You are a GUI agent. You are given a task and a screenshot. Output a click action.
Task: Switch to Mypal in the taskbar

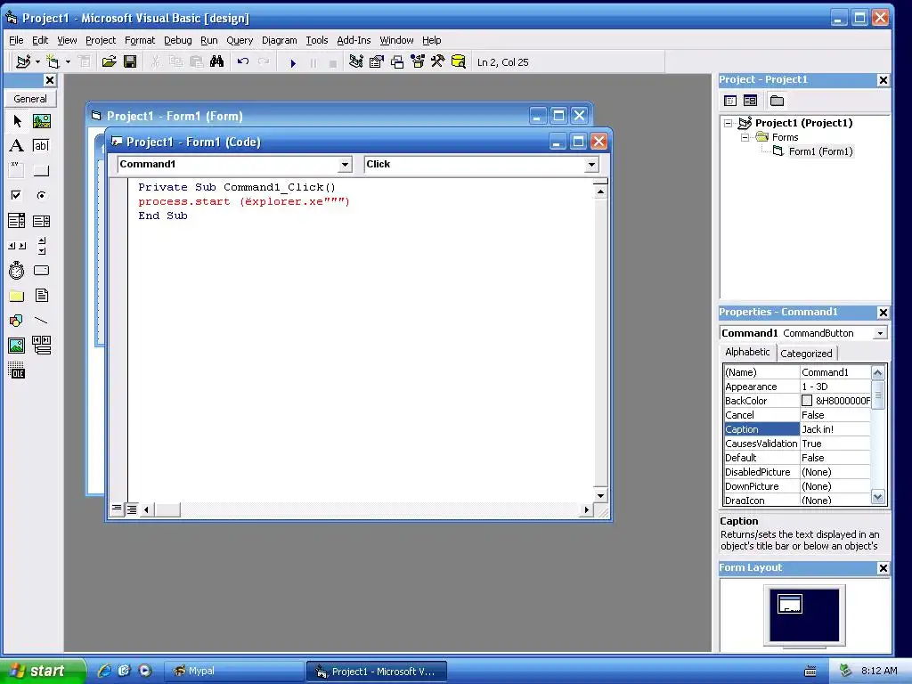233,671
